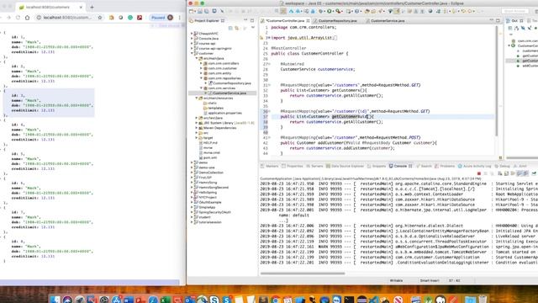The width and height of the screenshot is (538, 303).
Task: Collapse src/main/resources folder
Action: [x=197, y=98]
